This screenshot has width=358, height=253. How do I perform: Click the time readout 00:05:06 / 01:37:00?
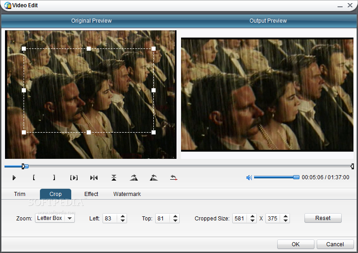[x=325, y=177]
